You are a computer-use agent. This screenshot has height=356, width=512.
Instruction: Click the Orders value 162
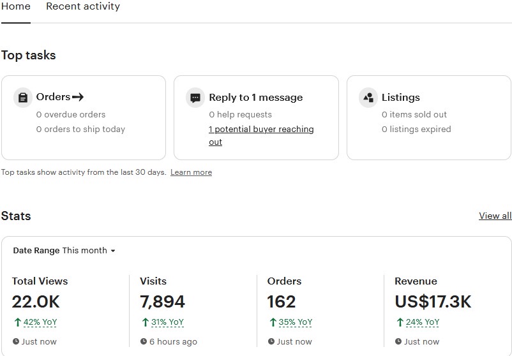(282, 302)
